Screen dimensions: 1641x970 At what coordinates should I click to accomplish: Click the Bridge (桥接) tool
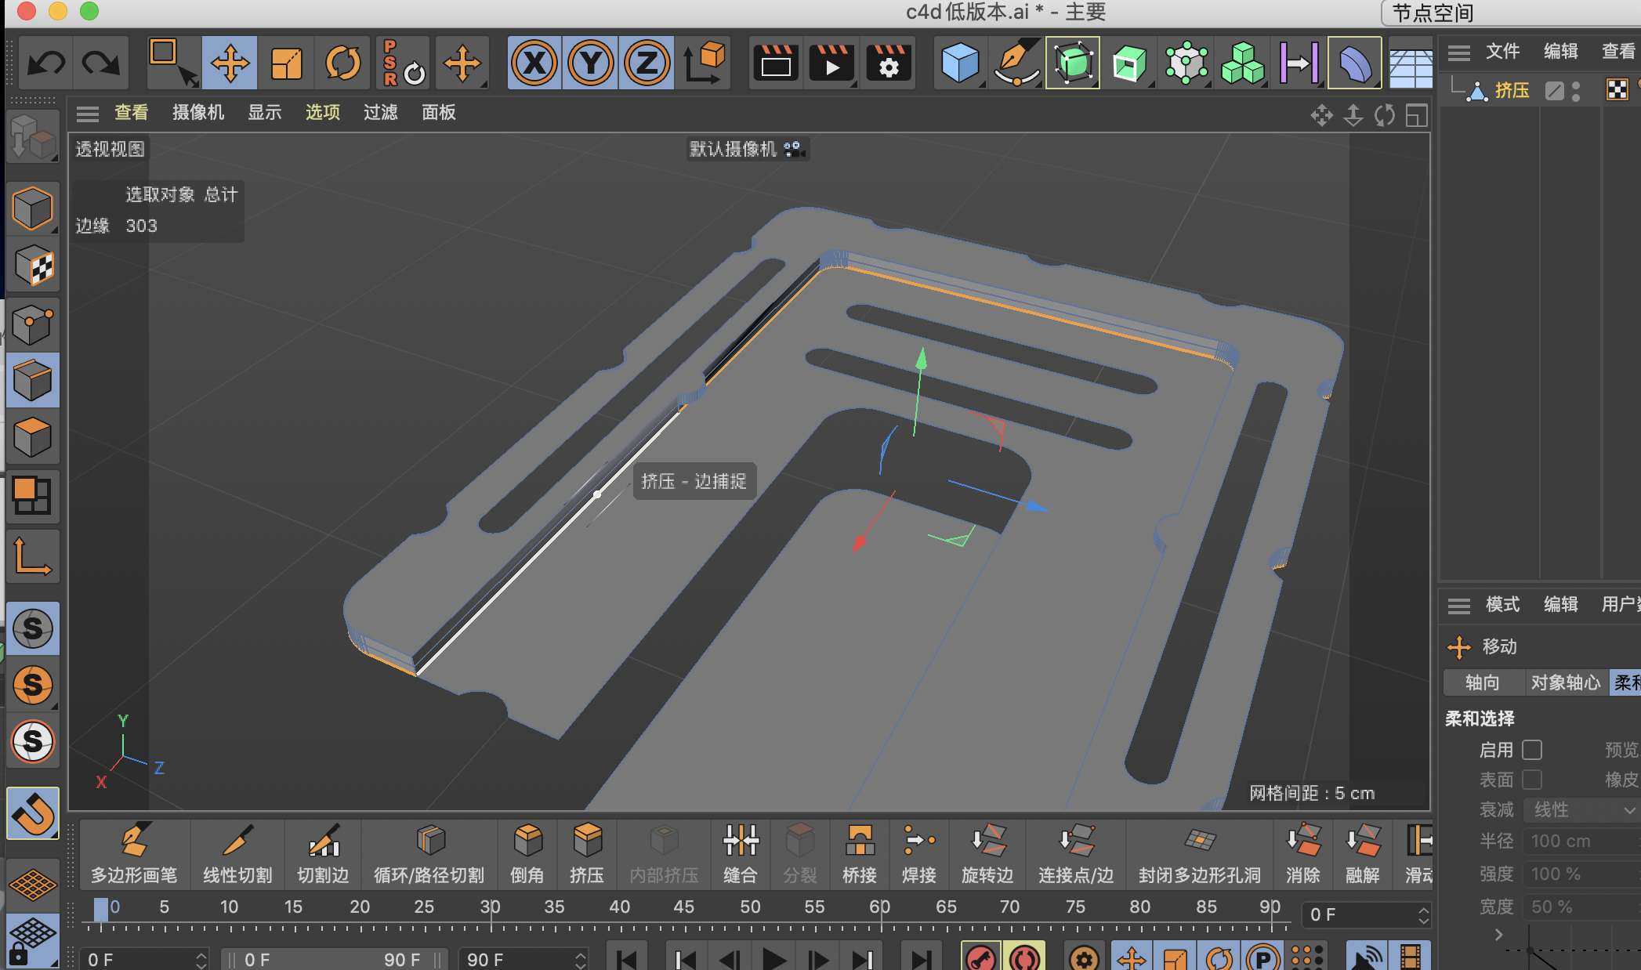[859, 853]
